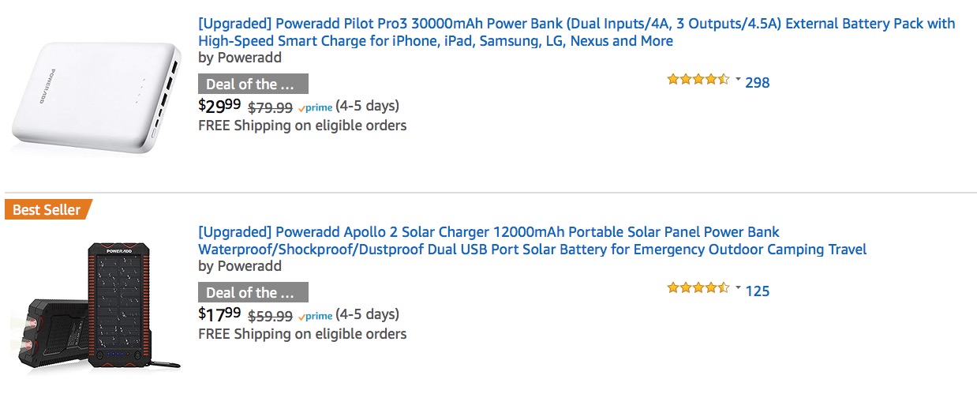
Task: Expand the rating breakdown arrow beside 125 reviews
Action: point(738,287)
